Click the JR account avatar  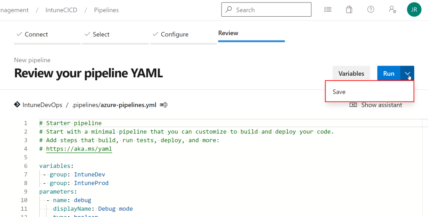[414, 10]
